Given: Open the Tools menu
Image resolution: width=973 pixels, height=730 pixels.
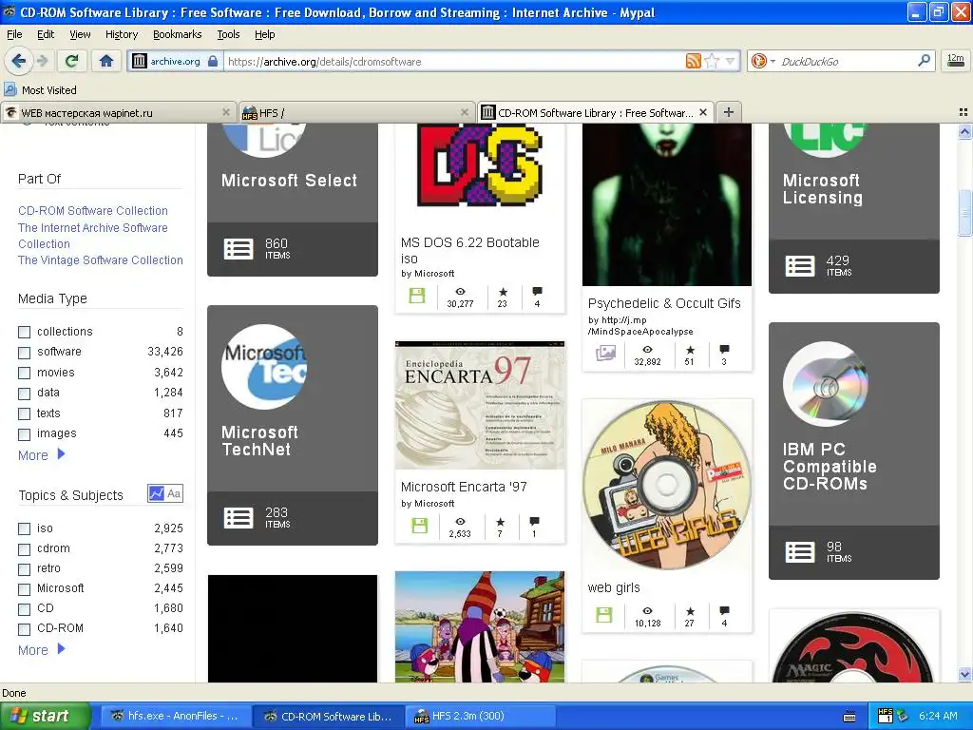Looking at the screenshot, I should (x=228, y=34).
